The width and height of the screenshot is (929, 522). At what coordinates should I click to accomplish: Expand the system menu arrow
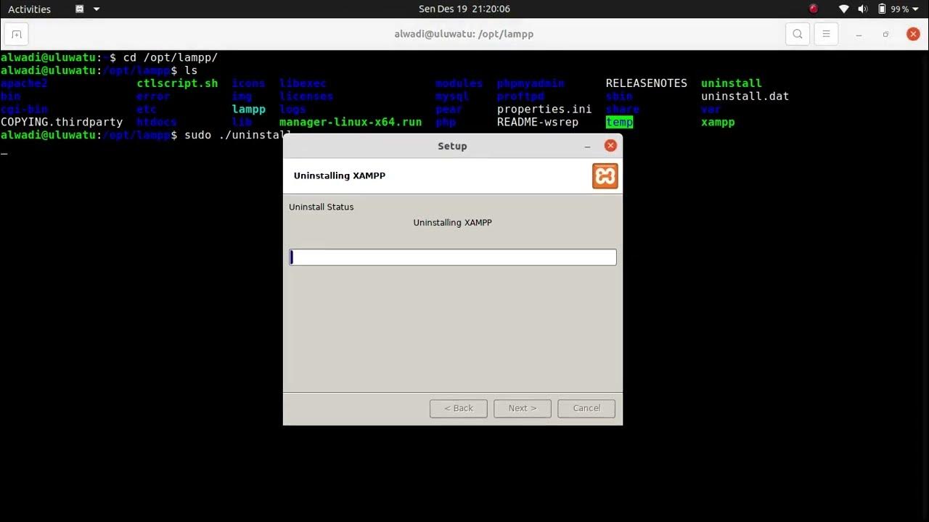(915, 9)
